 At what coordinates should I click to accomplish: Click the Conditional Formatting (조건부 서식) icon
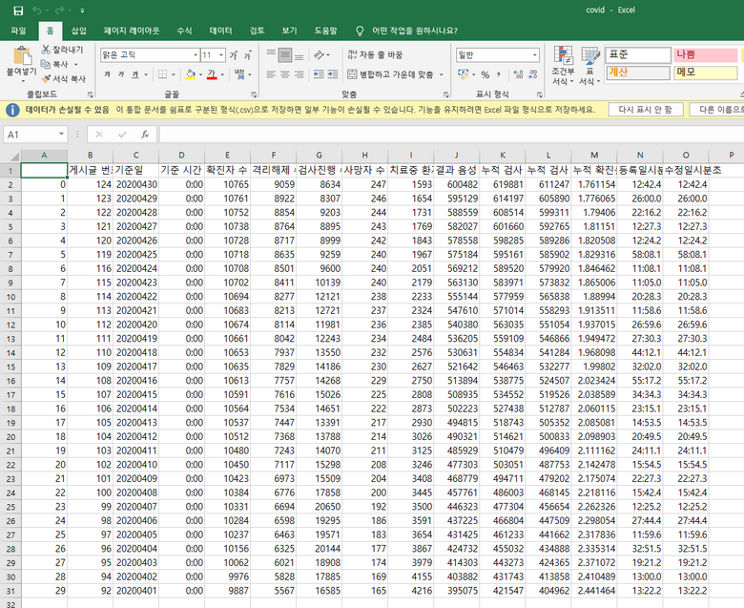tap(563, 55)
